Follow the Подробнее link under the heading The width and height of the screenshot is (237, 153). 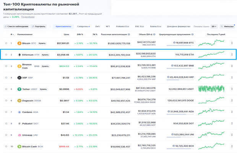click(x=28, y=17)
